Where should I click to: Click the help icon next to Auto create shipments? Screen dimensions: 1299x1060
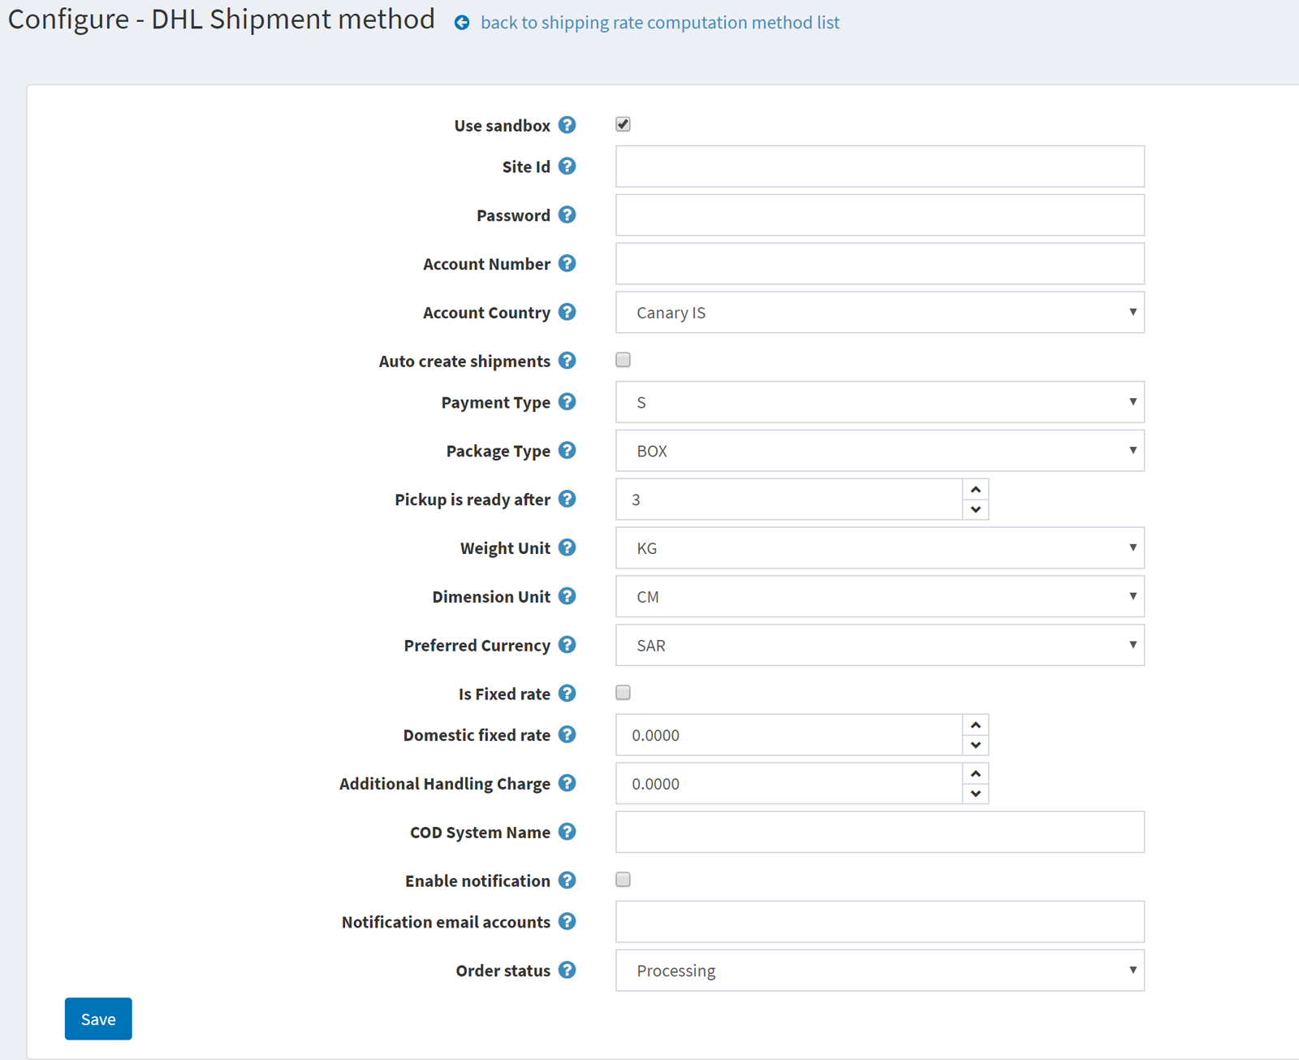point(568,361)
